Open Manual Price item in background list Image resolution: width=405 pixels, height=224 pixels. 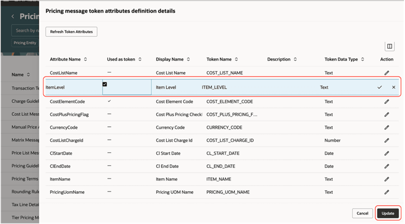coord(25,127)
